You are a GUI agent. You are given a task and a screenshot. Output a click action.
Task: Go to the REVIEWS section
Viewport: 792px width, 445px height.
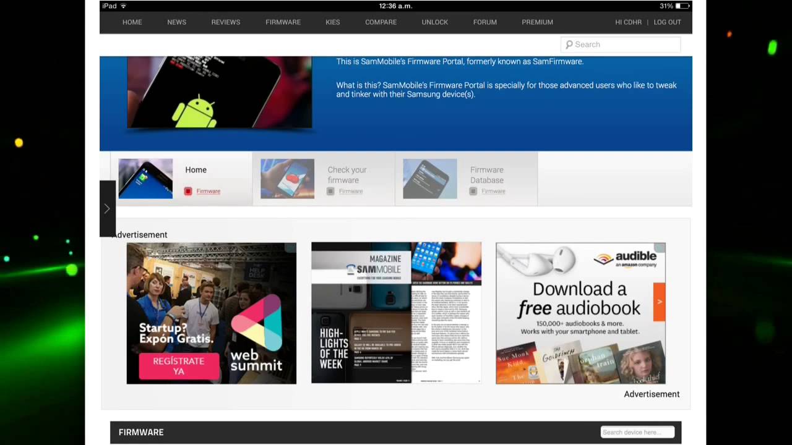pyautogui.click(x=225, y=22)
